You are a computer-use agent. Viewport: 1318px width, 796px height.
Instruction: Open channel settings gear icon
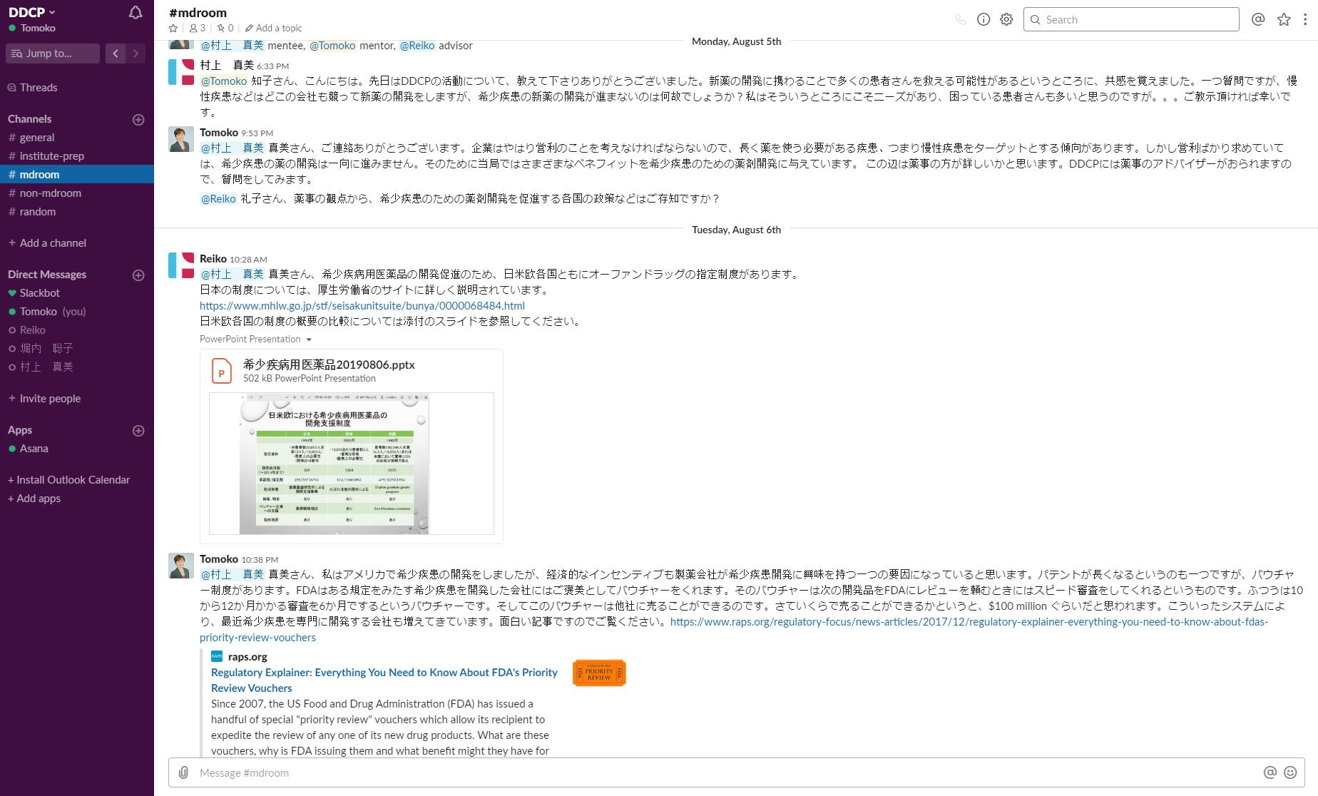pyautogui.click(x=1006, y=19)
